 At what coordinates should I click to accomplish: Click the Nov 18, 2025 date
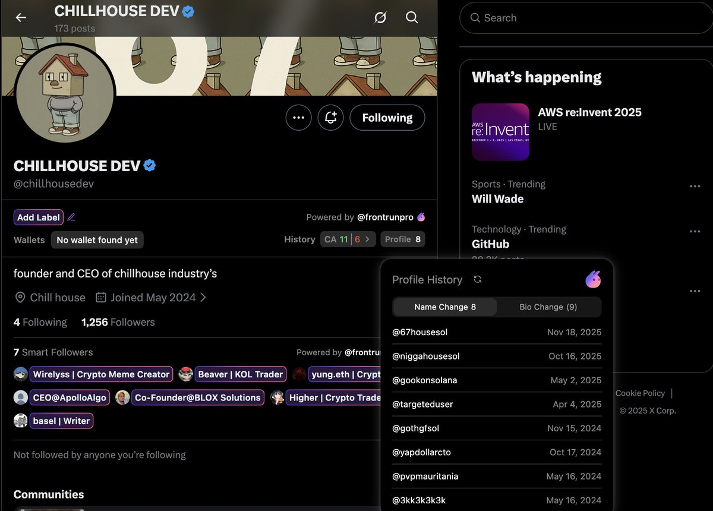[574, 332]
